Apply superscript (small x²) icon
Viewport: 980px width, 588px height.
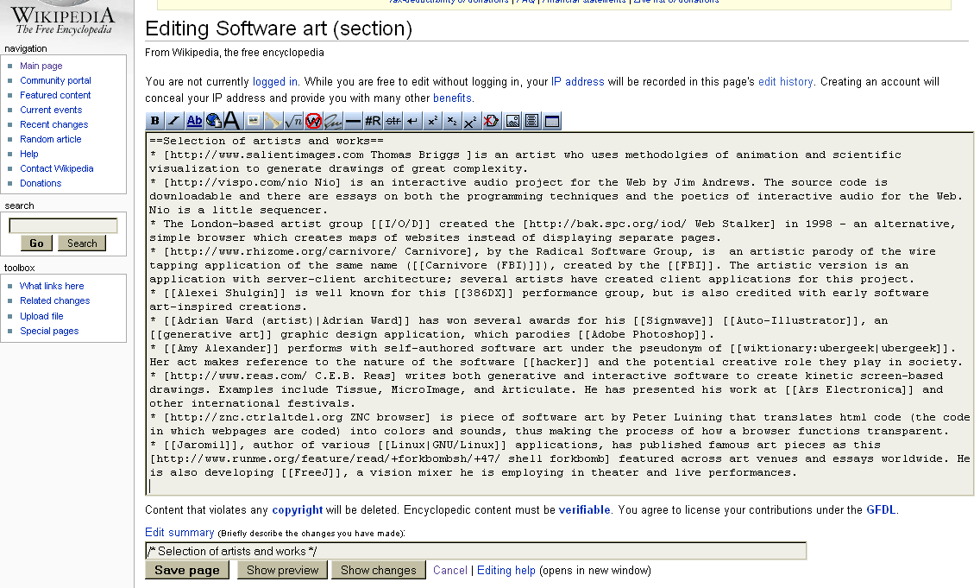coord(432,121)
